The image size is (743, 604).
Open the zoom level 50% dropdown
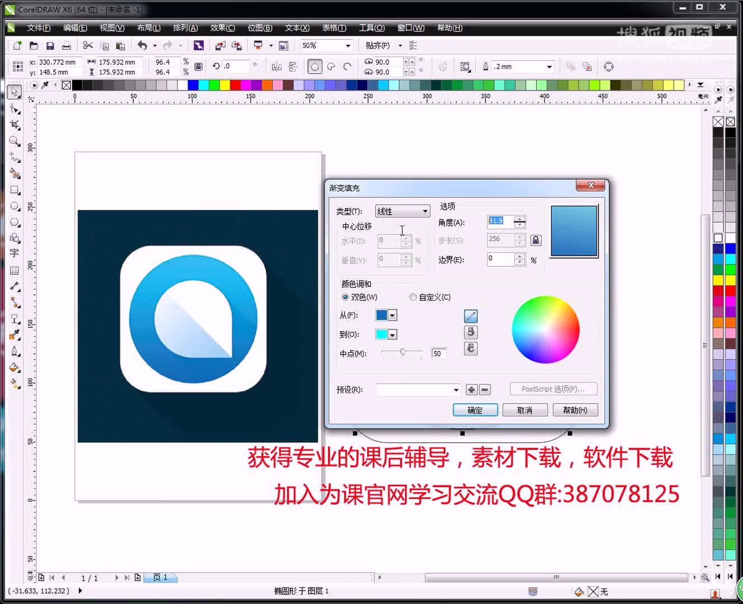(348, 45)
